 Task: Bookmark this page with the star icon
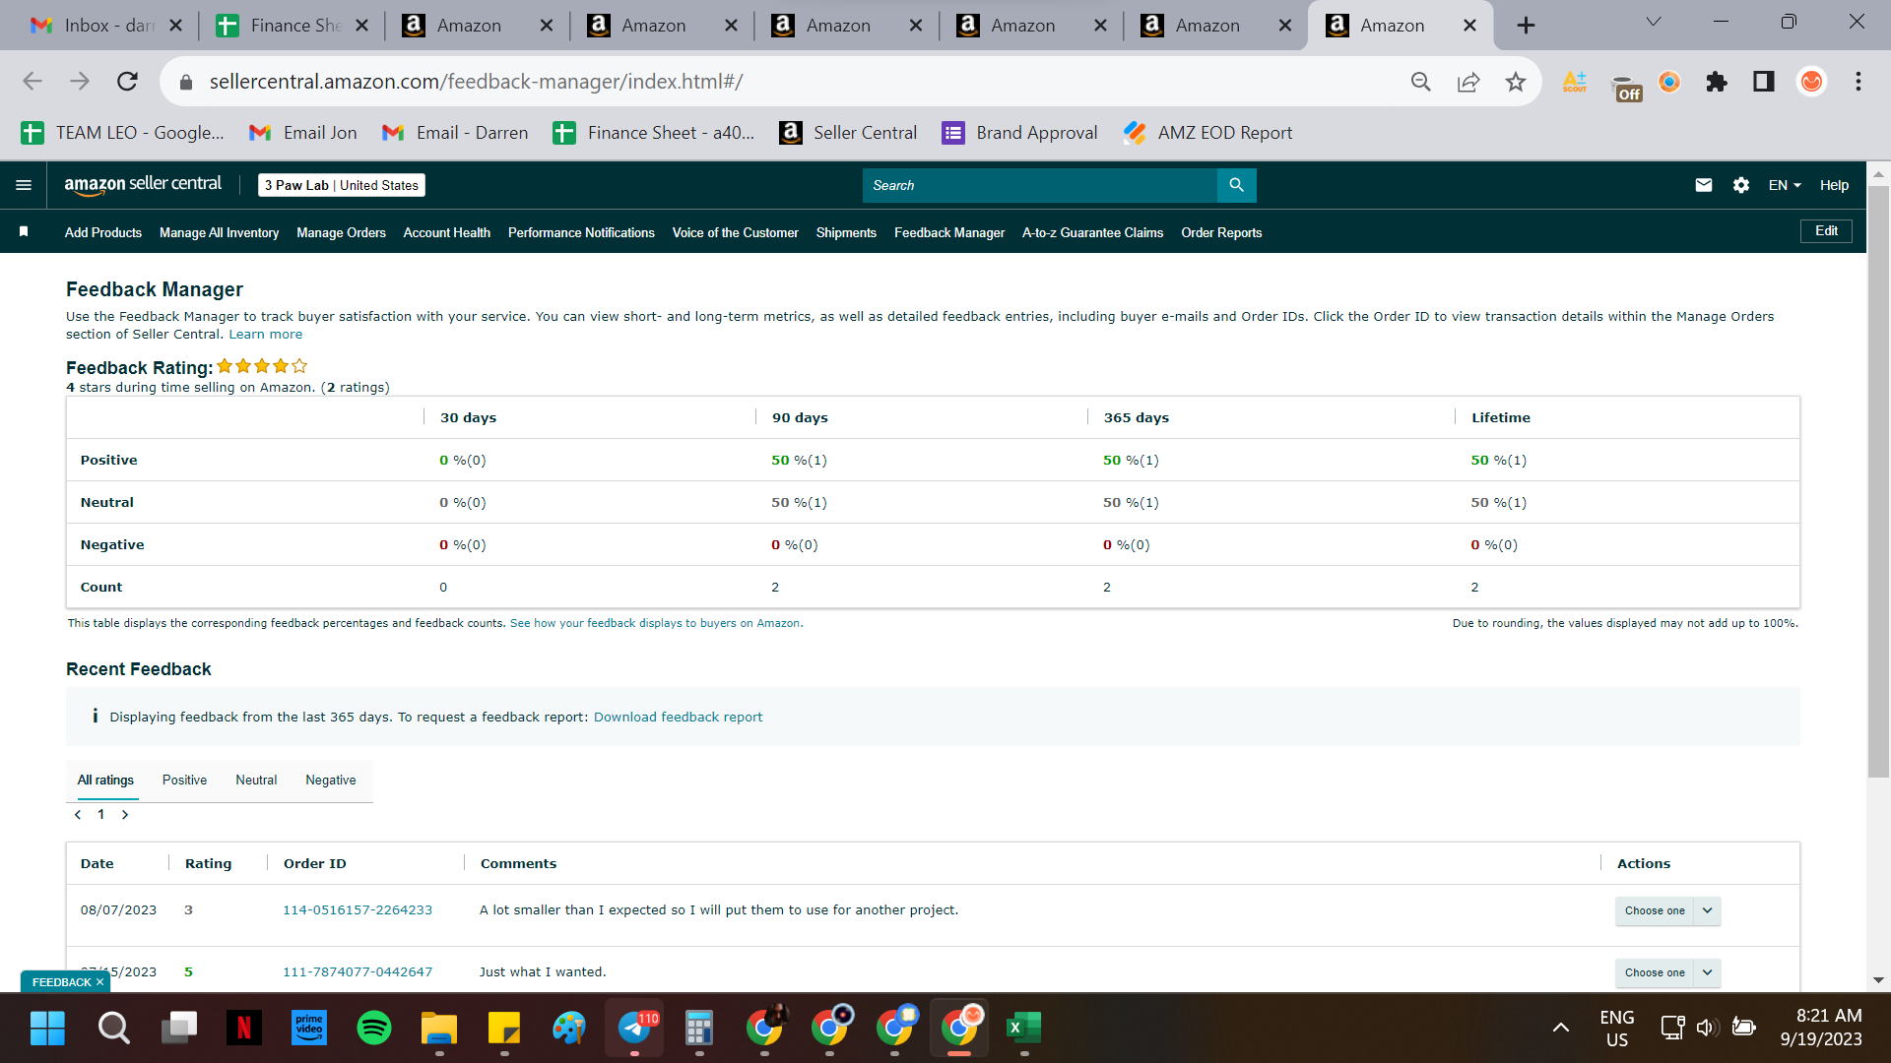[1515, 82]
